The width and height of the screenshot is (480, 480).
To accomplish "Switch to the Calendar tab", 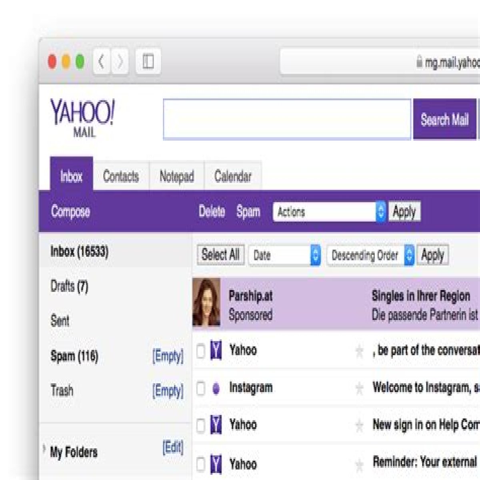I will (233, 176).
